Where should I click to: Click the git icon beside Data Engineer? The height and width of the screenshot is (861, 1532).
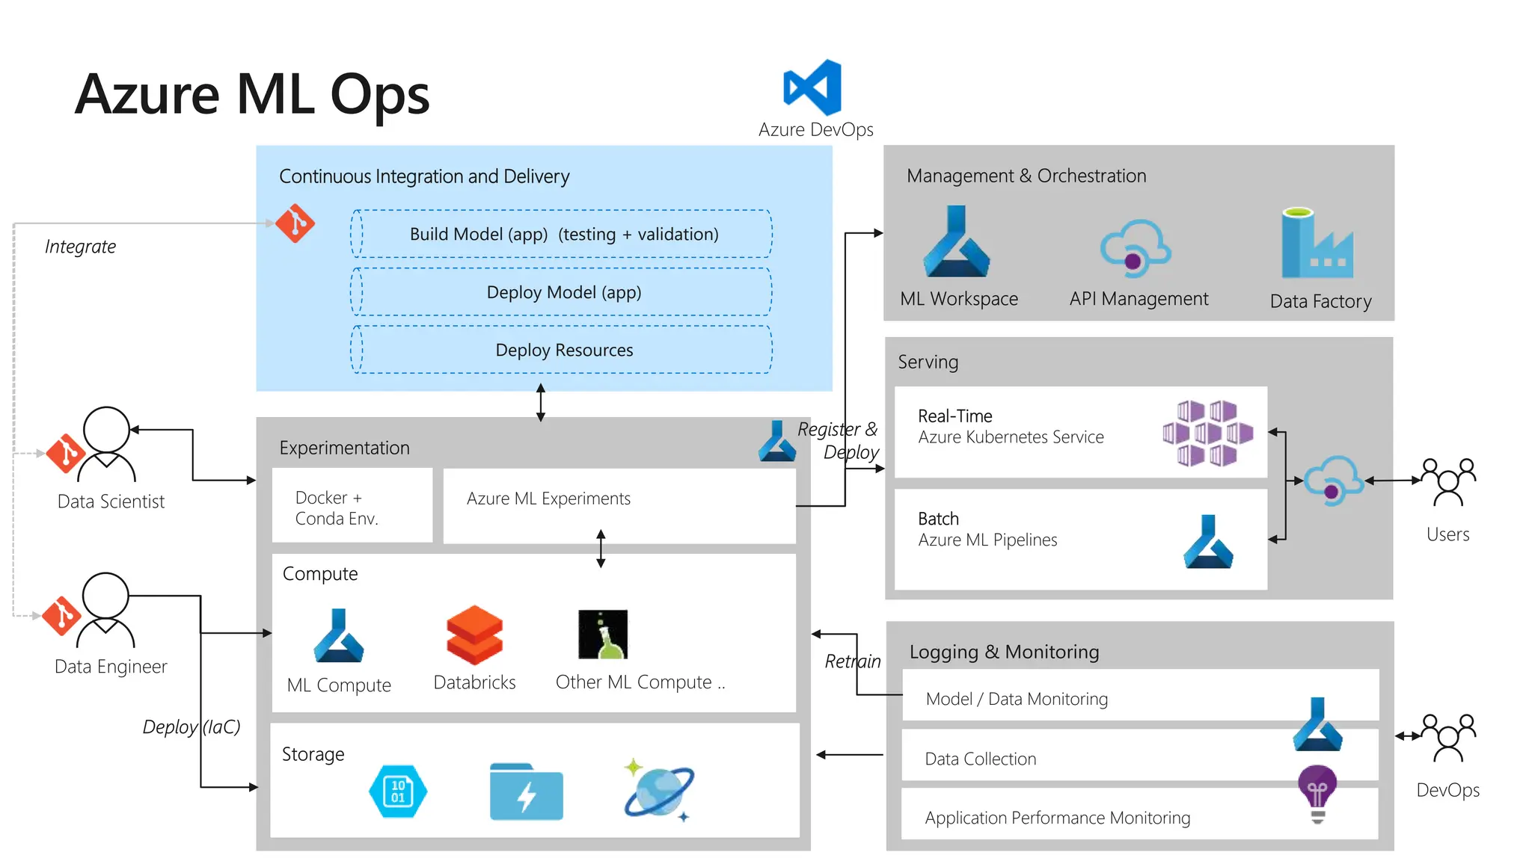[61, 615]
